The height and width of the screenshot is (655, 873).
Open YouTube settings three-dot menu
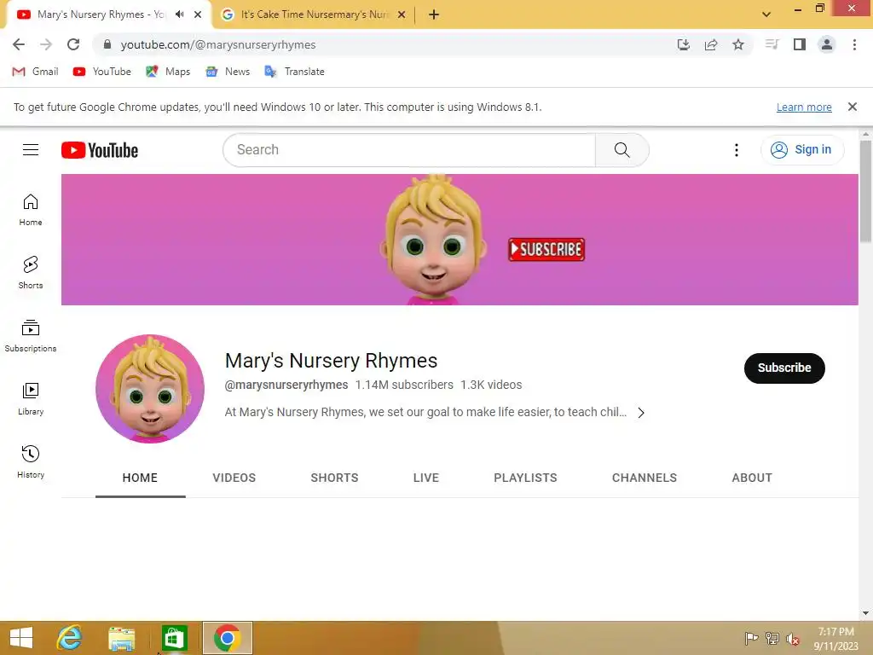click(736, 150)
